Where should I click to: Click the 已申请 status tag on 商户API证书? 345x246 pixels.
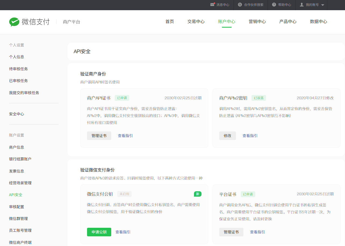click(x=122, y=98)
